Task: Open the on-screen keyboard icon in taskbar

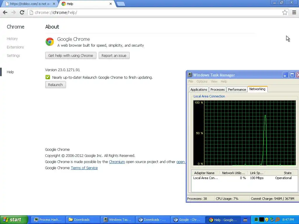Action: 245,220
